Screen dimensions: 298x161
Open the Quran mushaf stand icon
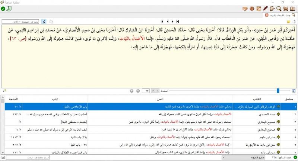[285, 9]
